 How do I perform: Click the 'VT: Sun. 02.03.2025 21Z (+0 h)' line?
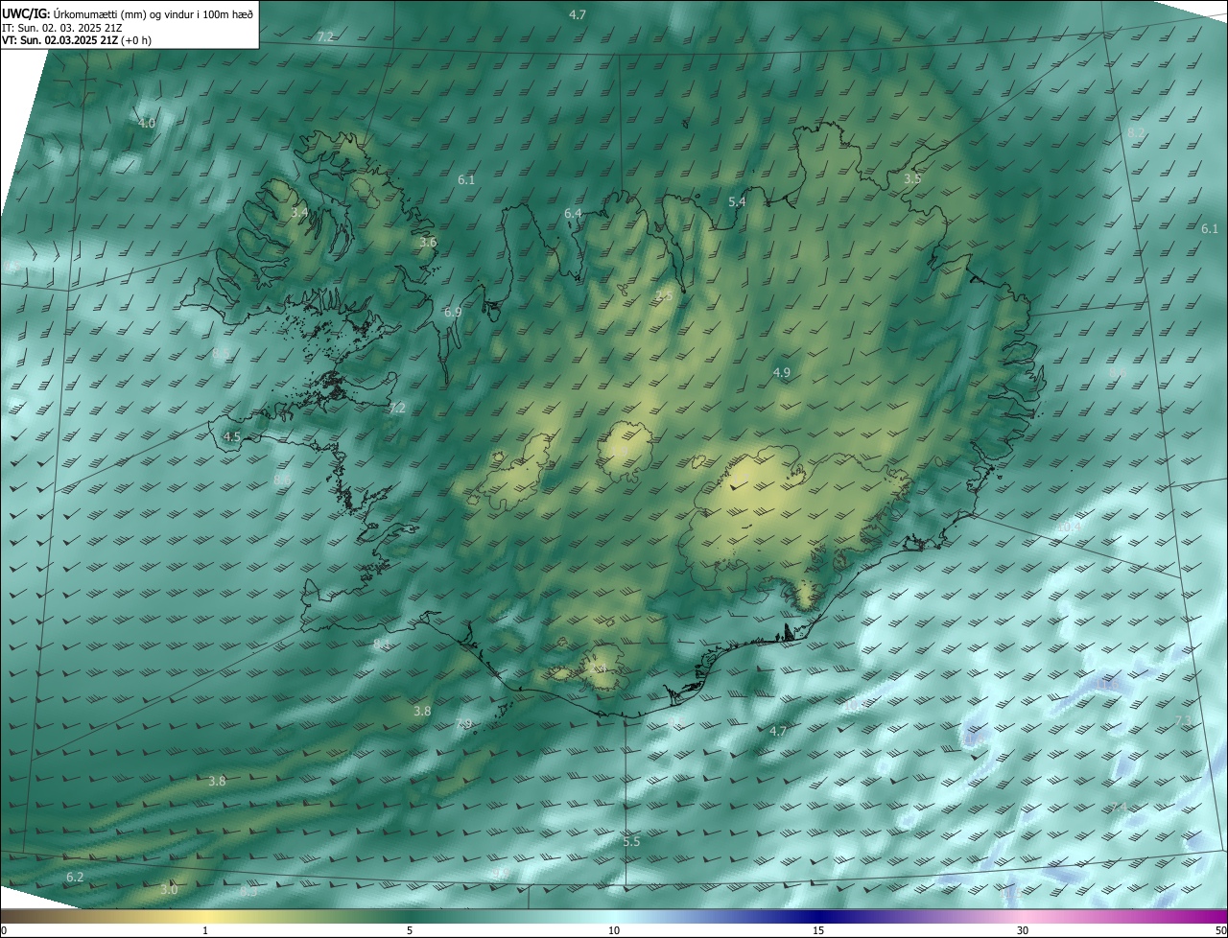coord(77,40)
